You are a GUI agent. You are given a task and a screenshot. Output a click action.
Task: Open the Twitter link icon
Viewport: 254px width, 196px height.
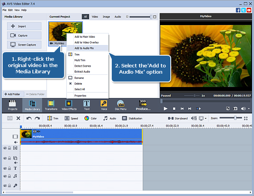(243, 10)
